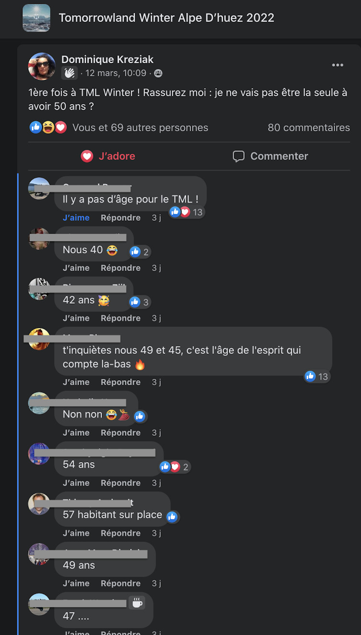
Task: Open the three-dots post options menu
Action: (338, 66)
